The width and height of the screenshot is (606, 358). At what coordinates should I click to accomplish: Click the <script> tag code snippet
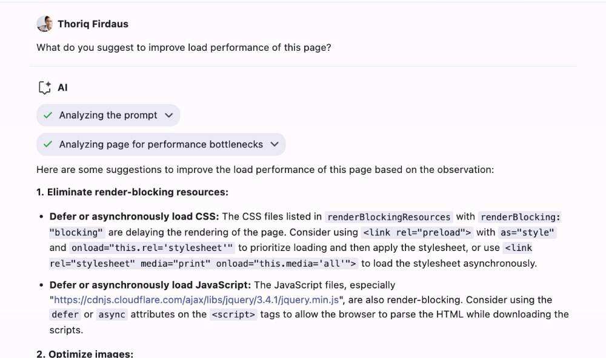(x=233, y=314)
